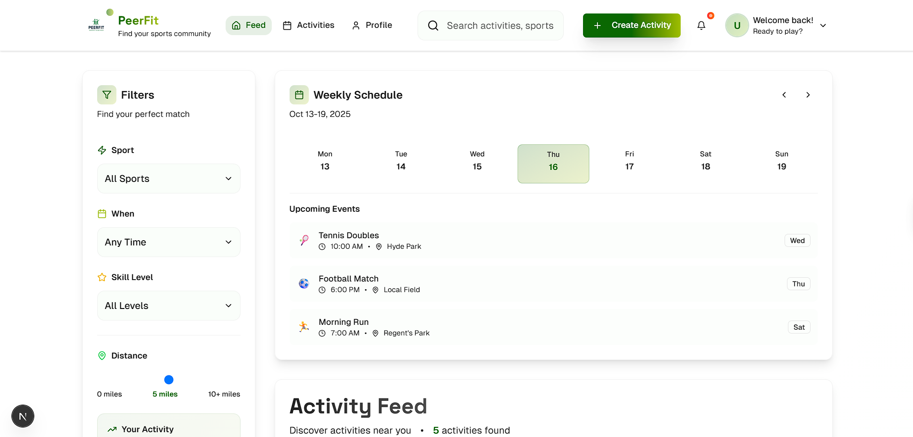Expand the Any Time dropdown
This screenshot has width=913, height=437.
point(168,242)
